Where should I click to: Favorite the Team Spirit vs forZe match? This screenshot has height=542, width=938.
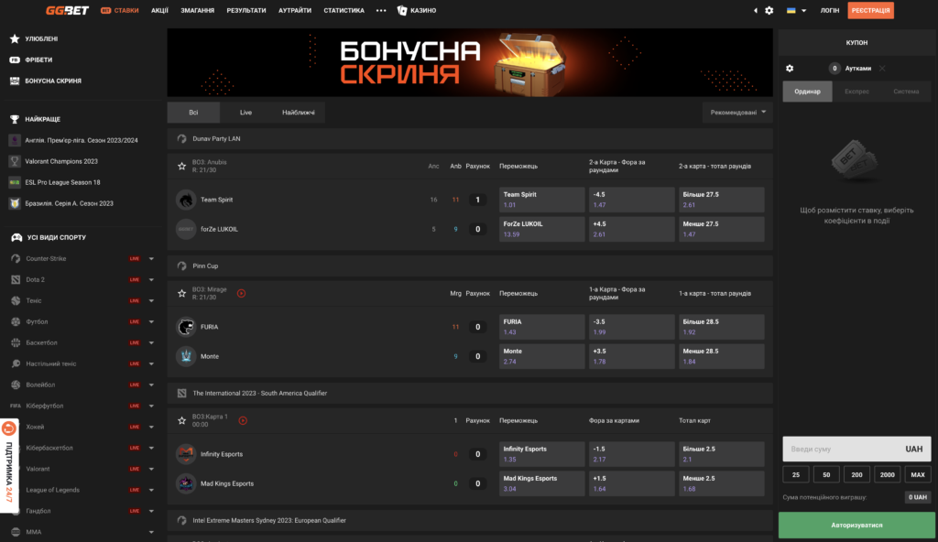(x=182, y=167)
